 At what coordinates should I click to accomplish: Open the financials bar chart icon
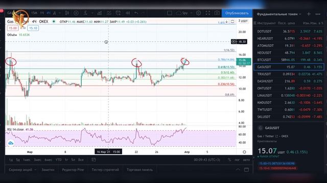[x=100, y=13]
